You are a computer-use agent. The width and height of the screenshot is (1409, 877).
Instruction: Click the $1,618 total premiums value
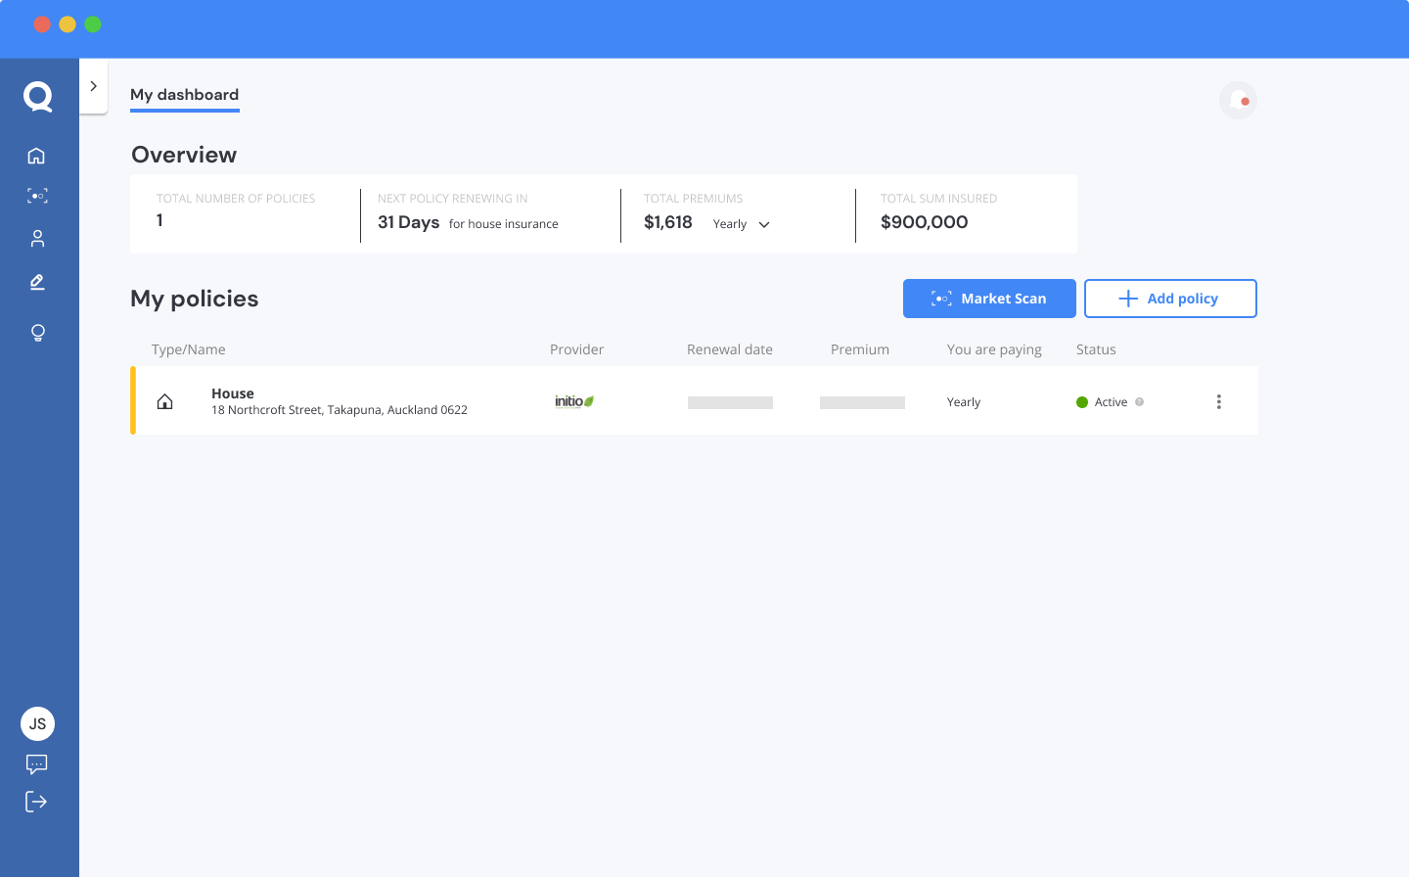[x=668, y=222]
